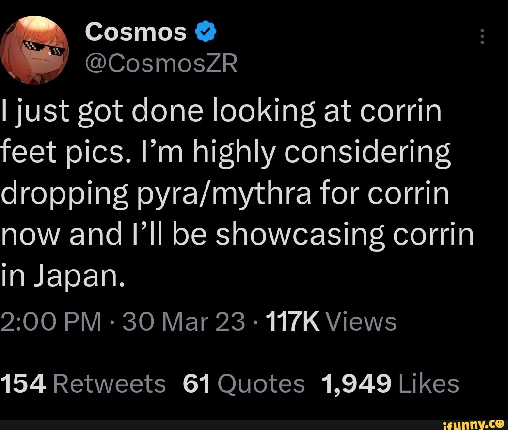Click the @CosmosZR handle link
Screen dimensions: 508x430
(161, 63)
